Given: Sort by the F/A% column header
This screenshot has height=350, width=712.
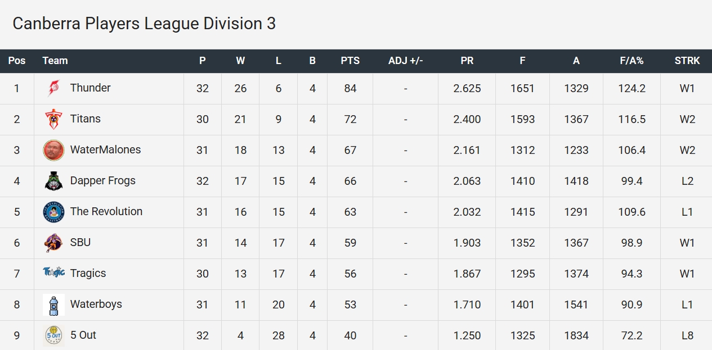Looking at the screenshot, I should [x=632, y=61].
